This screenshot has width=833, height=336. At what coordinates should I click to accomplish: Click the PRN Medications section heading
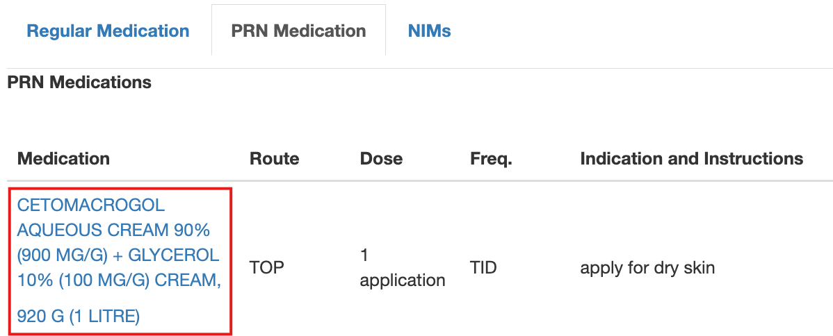79,83
